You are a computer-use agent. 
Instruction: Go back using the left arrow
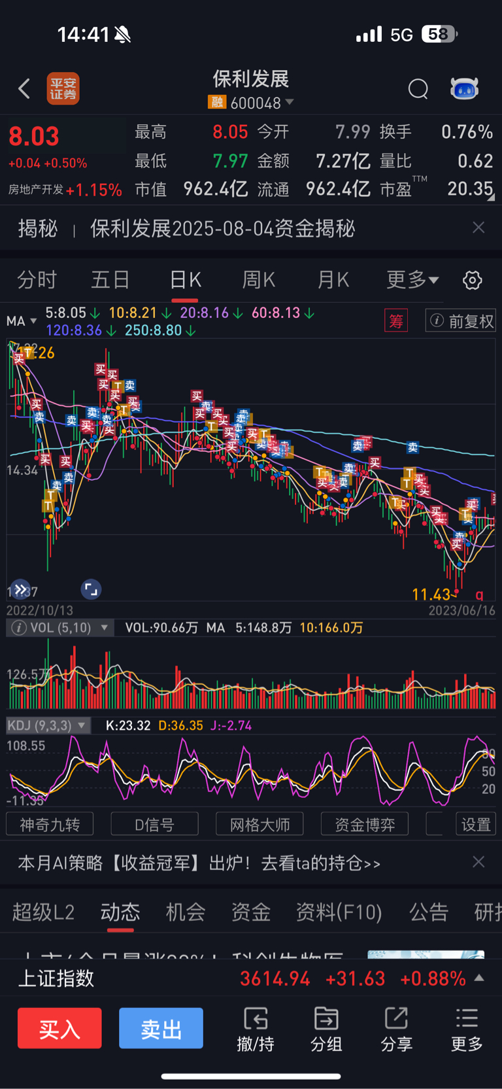pyautogui.click(x=24, y=88)
